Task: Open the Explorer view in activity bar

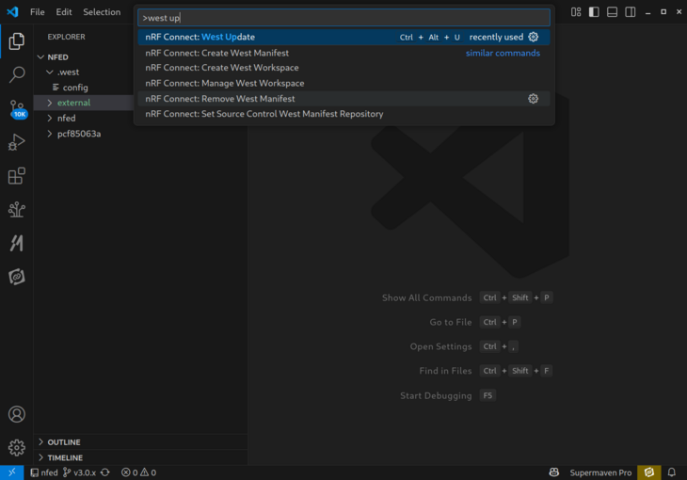Action: point(17,41)
